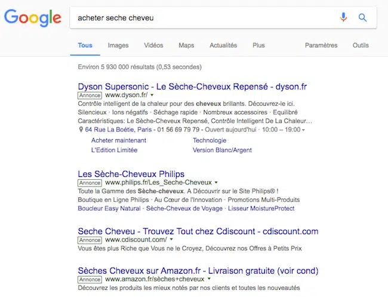Click the Google logo
This screenshot has height=297, width=388.
(33, 18)
